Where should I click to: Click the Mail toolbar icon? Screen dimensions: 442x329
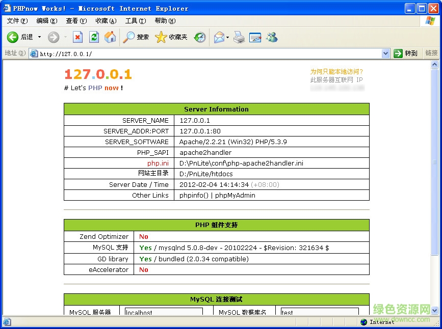point(218,37)
